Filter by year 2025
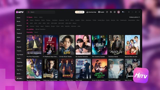Screen dimensions: 160x90 [x=31, y=23]
